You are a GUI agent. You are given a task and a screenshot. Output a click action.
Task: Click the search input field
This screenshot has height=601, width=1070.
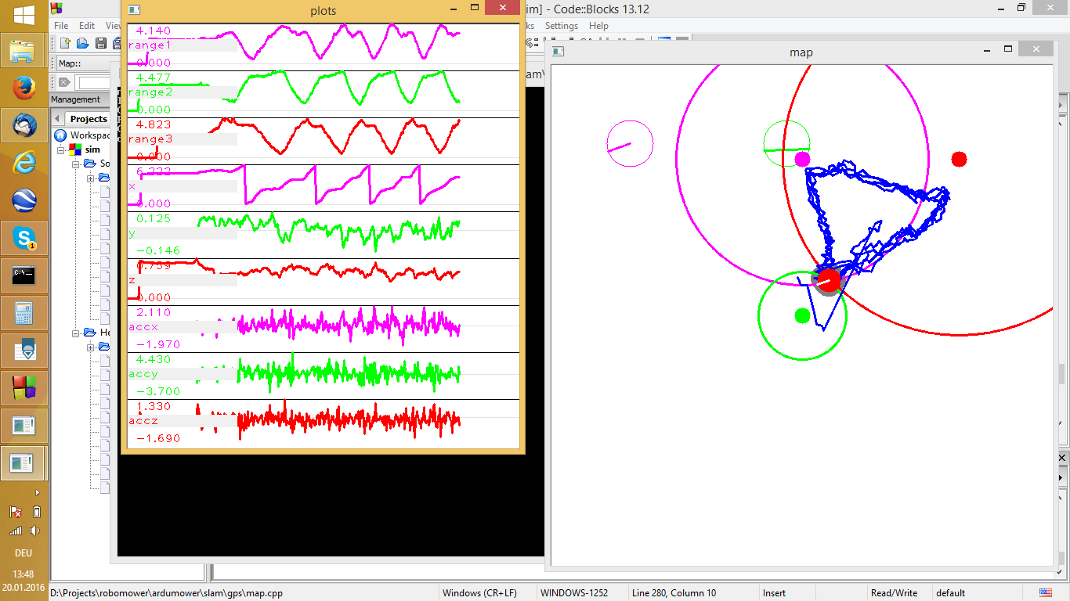tap(94, 82)
